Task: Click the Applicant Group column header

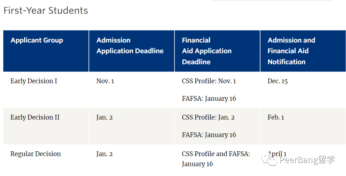Action: click(37, 40)
